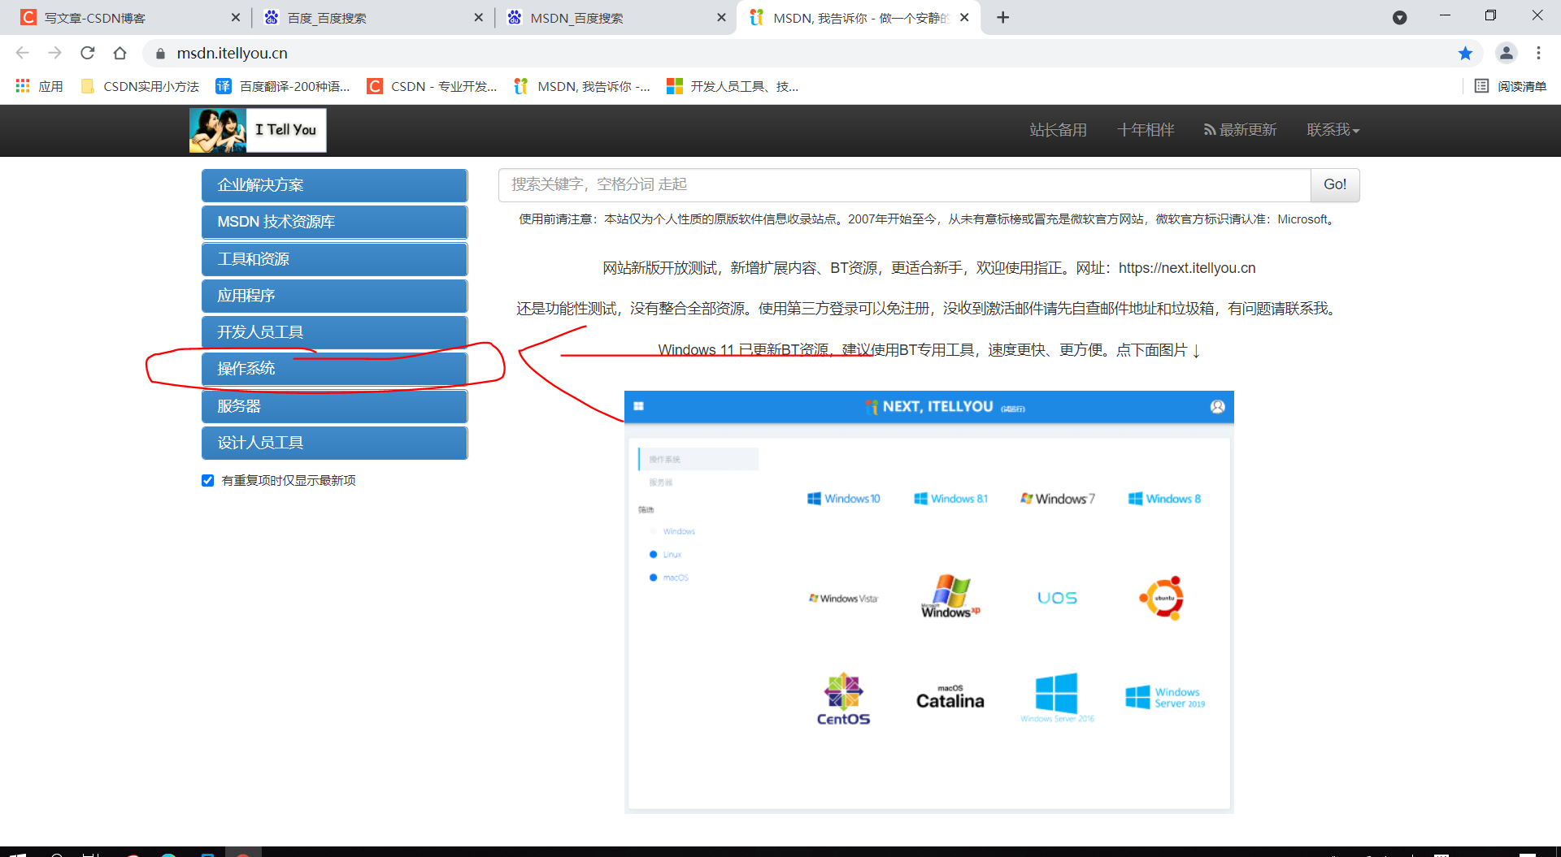This screenshot has height=857, width=1561.
Task: Click the address bar URL msdn.itellyou.cn
Action: [233, 53]
